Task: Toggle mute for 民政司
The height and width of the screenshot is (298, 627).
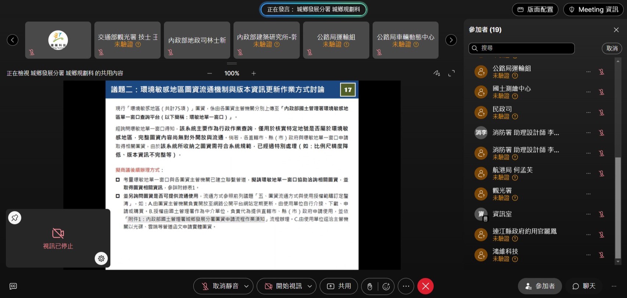Action: pos(602,113)
